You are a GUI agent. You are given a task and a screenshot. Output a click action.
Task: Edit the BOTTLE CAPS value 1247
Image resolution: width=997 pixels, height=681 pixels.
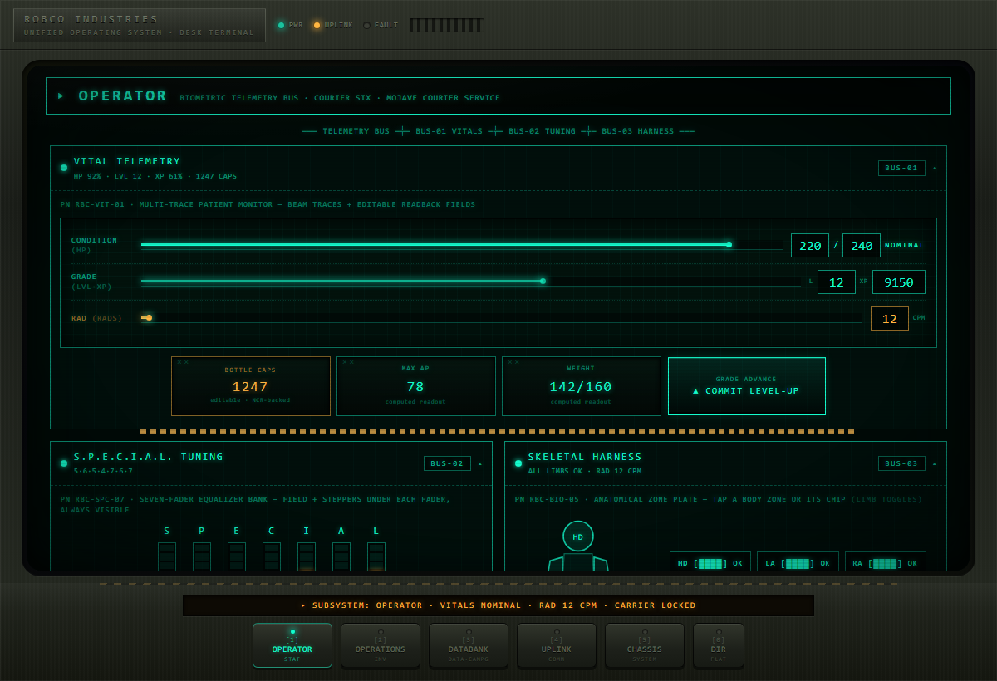click(251, 386)
